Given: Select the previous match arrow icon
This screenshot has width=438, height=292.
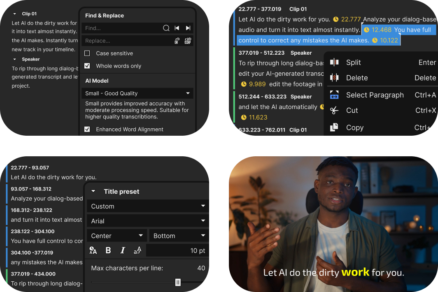Looking at the screenshot, I should 177,28.
